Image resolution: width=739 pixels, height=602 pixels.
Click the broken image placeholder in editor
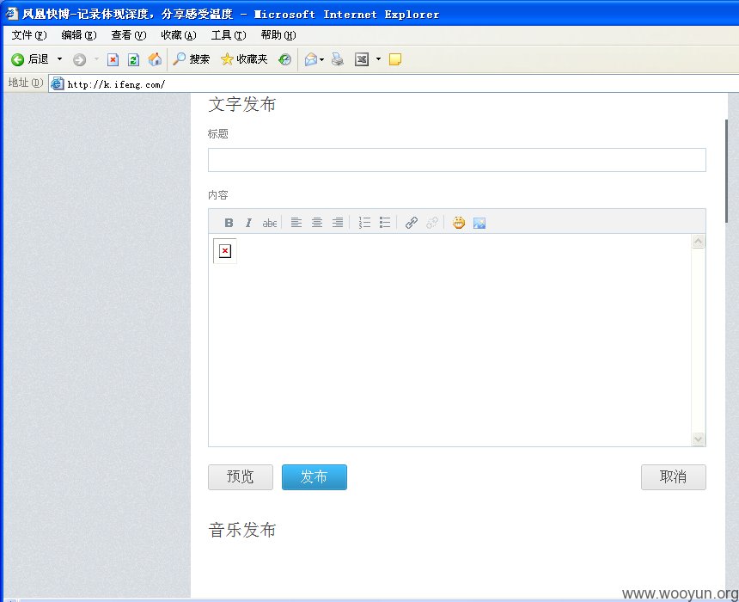coord(225,251)
